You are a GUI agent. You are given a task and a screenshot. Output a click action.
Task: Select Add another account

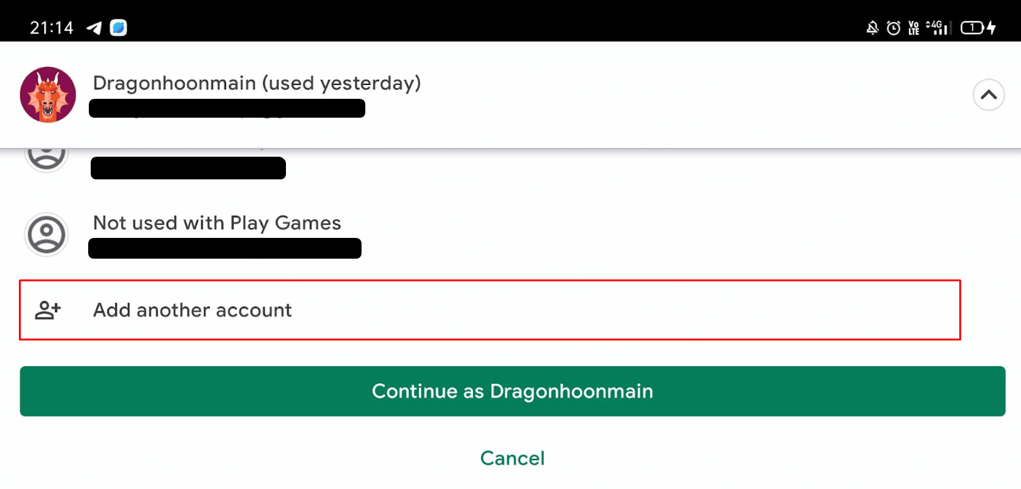coord(490,310)
